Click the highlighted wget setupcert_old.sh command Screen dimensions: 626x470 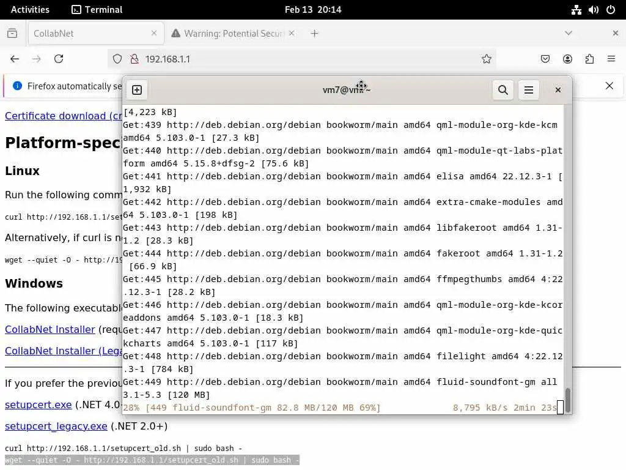152,460
